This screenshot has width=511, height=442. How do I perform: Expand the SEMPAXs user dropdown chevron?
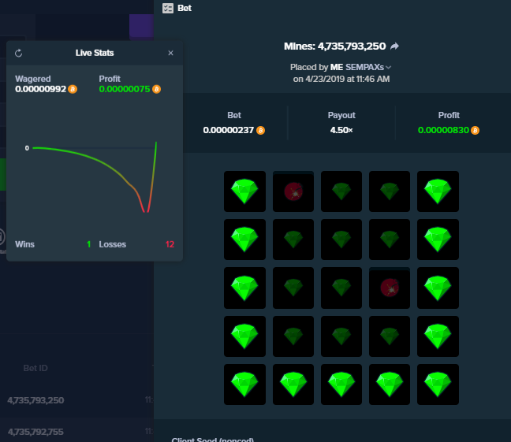pos(388,68)
